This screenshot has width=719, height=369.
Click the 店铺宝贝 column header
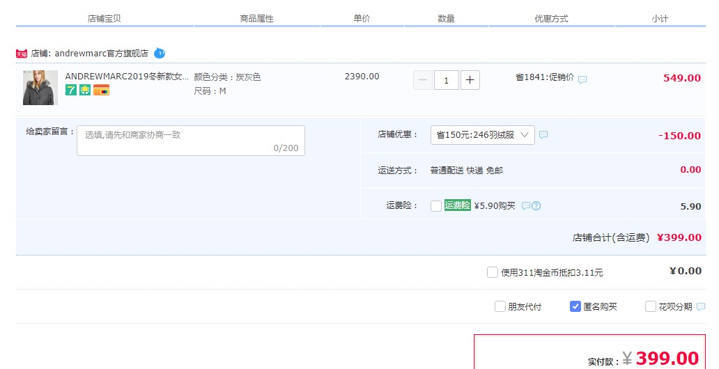104,19
